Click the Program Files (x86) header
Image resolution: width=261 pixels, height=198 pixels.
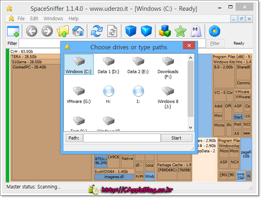[x=232, y=57]
